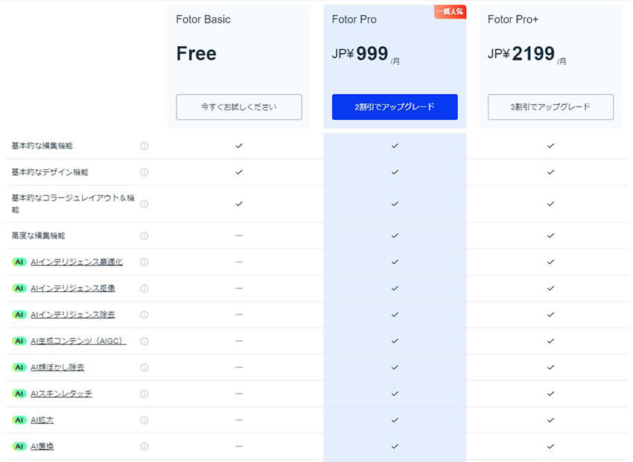Click Fotor Basic dash for AI拡大
Image resolution: width=633 pixels, height=462 pixels.
coord(239,420)
